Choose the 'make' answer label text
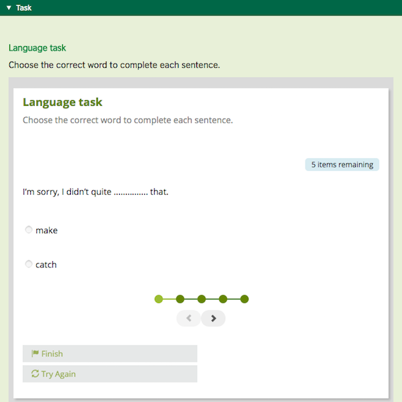This screenshot has height=402, width=402. click(x=47, y=230)
